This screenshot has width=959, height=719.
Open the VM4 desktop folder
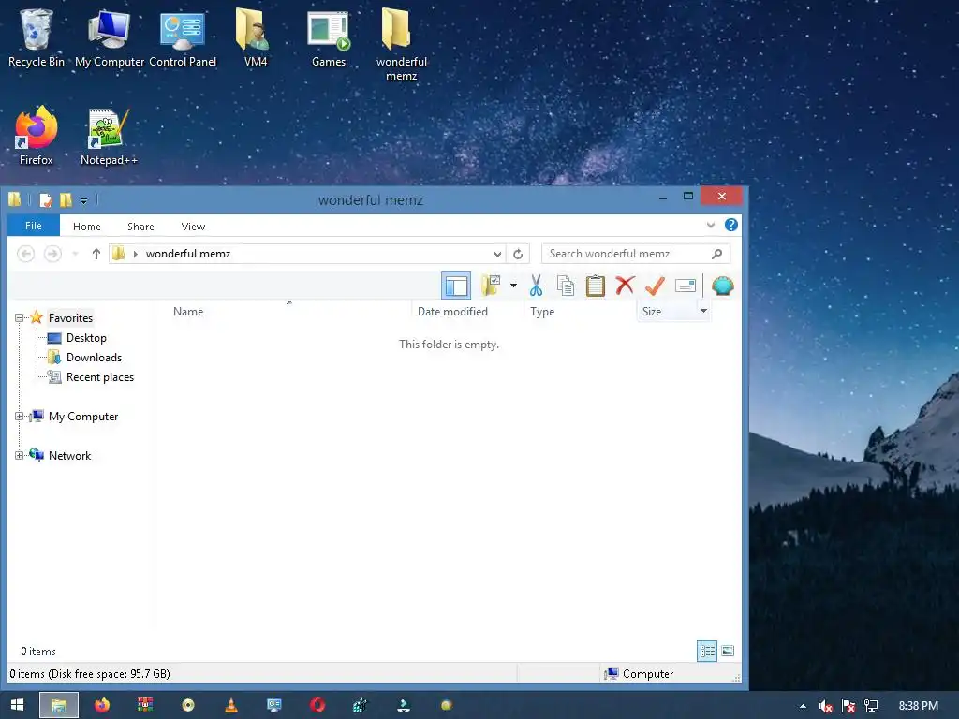pyautogui.click(x=255, y=37)
